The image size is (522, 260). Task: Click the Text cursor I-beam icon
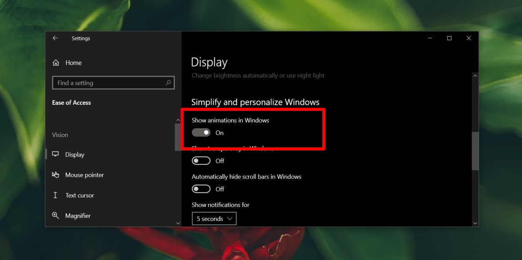point(55,195)
